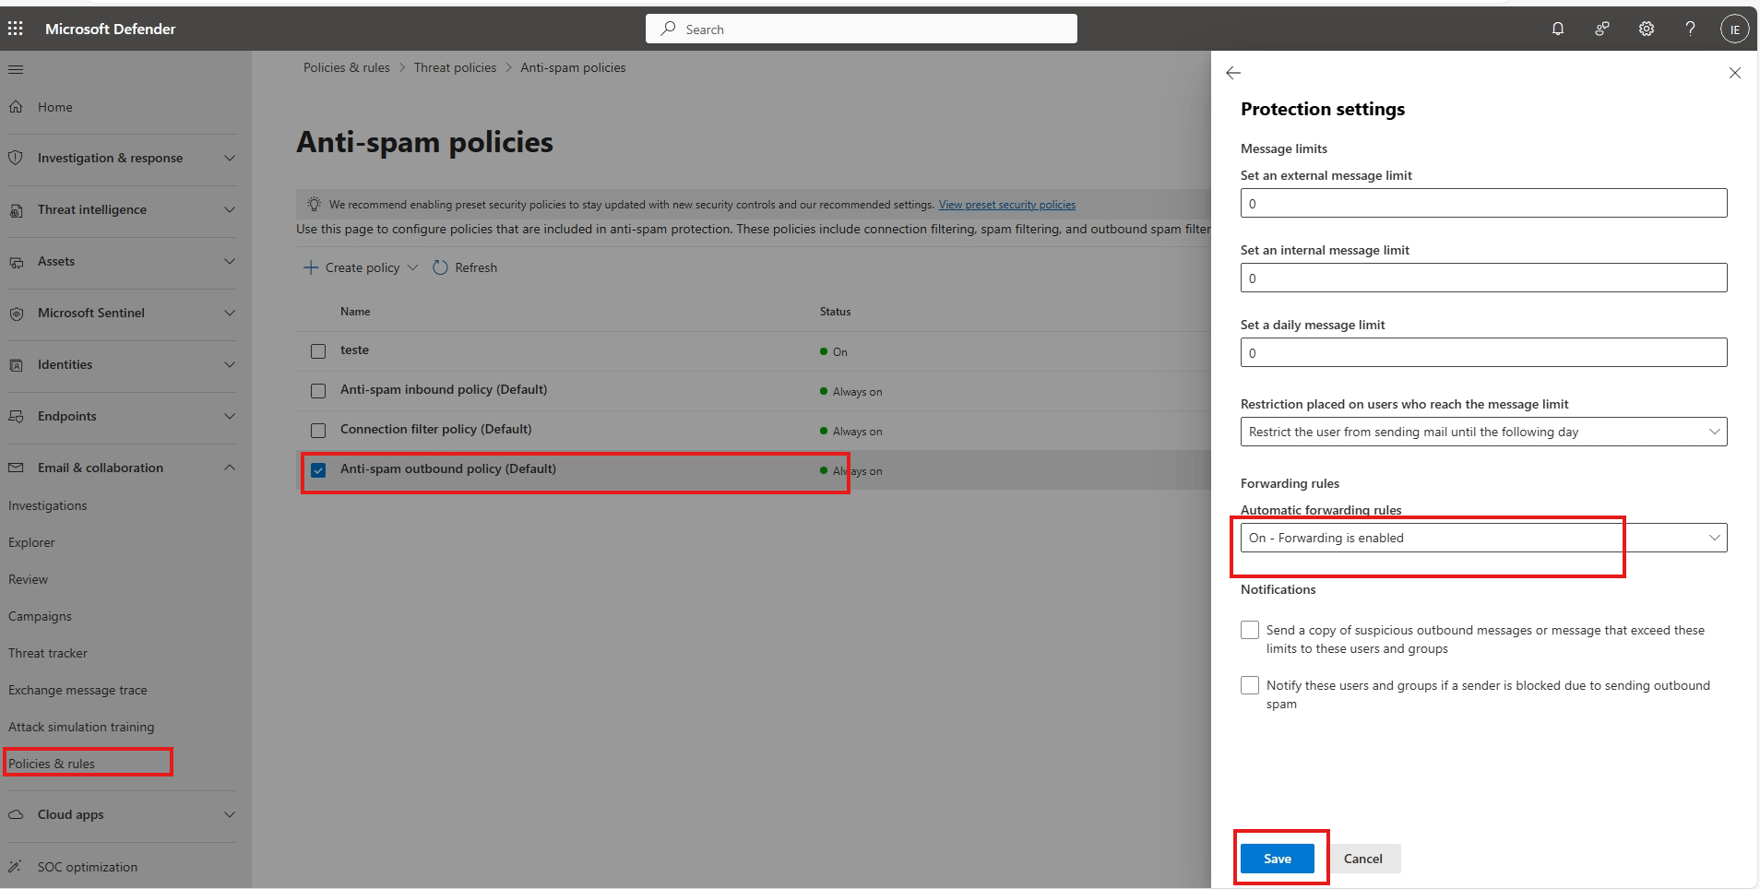Viewport: 1760px width, 889px height.
Task: Click the external message limit field
Action: coord(1483,203)
